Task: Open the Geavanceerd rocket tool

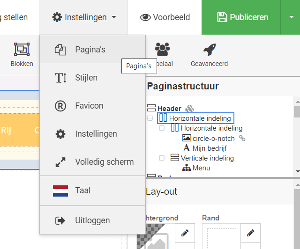Action: [x=209, y=54]
